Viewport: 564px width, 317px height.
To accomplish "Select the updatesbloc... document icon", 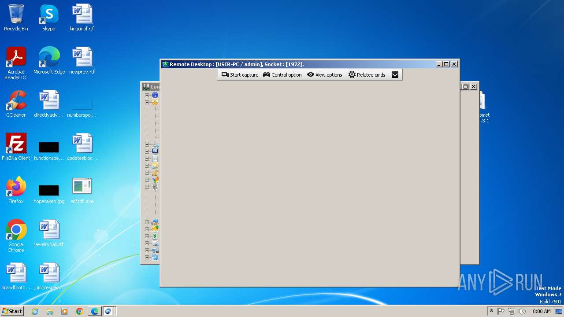I will click(82, 147).
